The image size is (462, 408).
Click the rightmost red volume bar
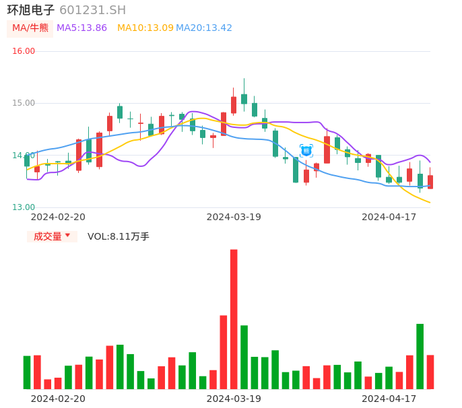click(x=430, y=372)
